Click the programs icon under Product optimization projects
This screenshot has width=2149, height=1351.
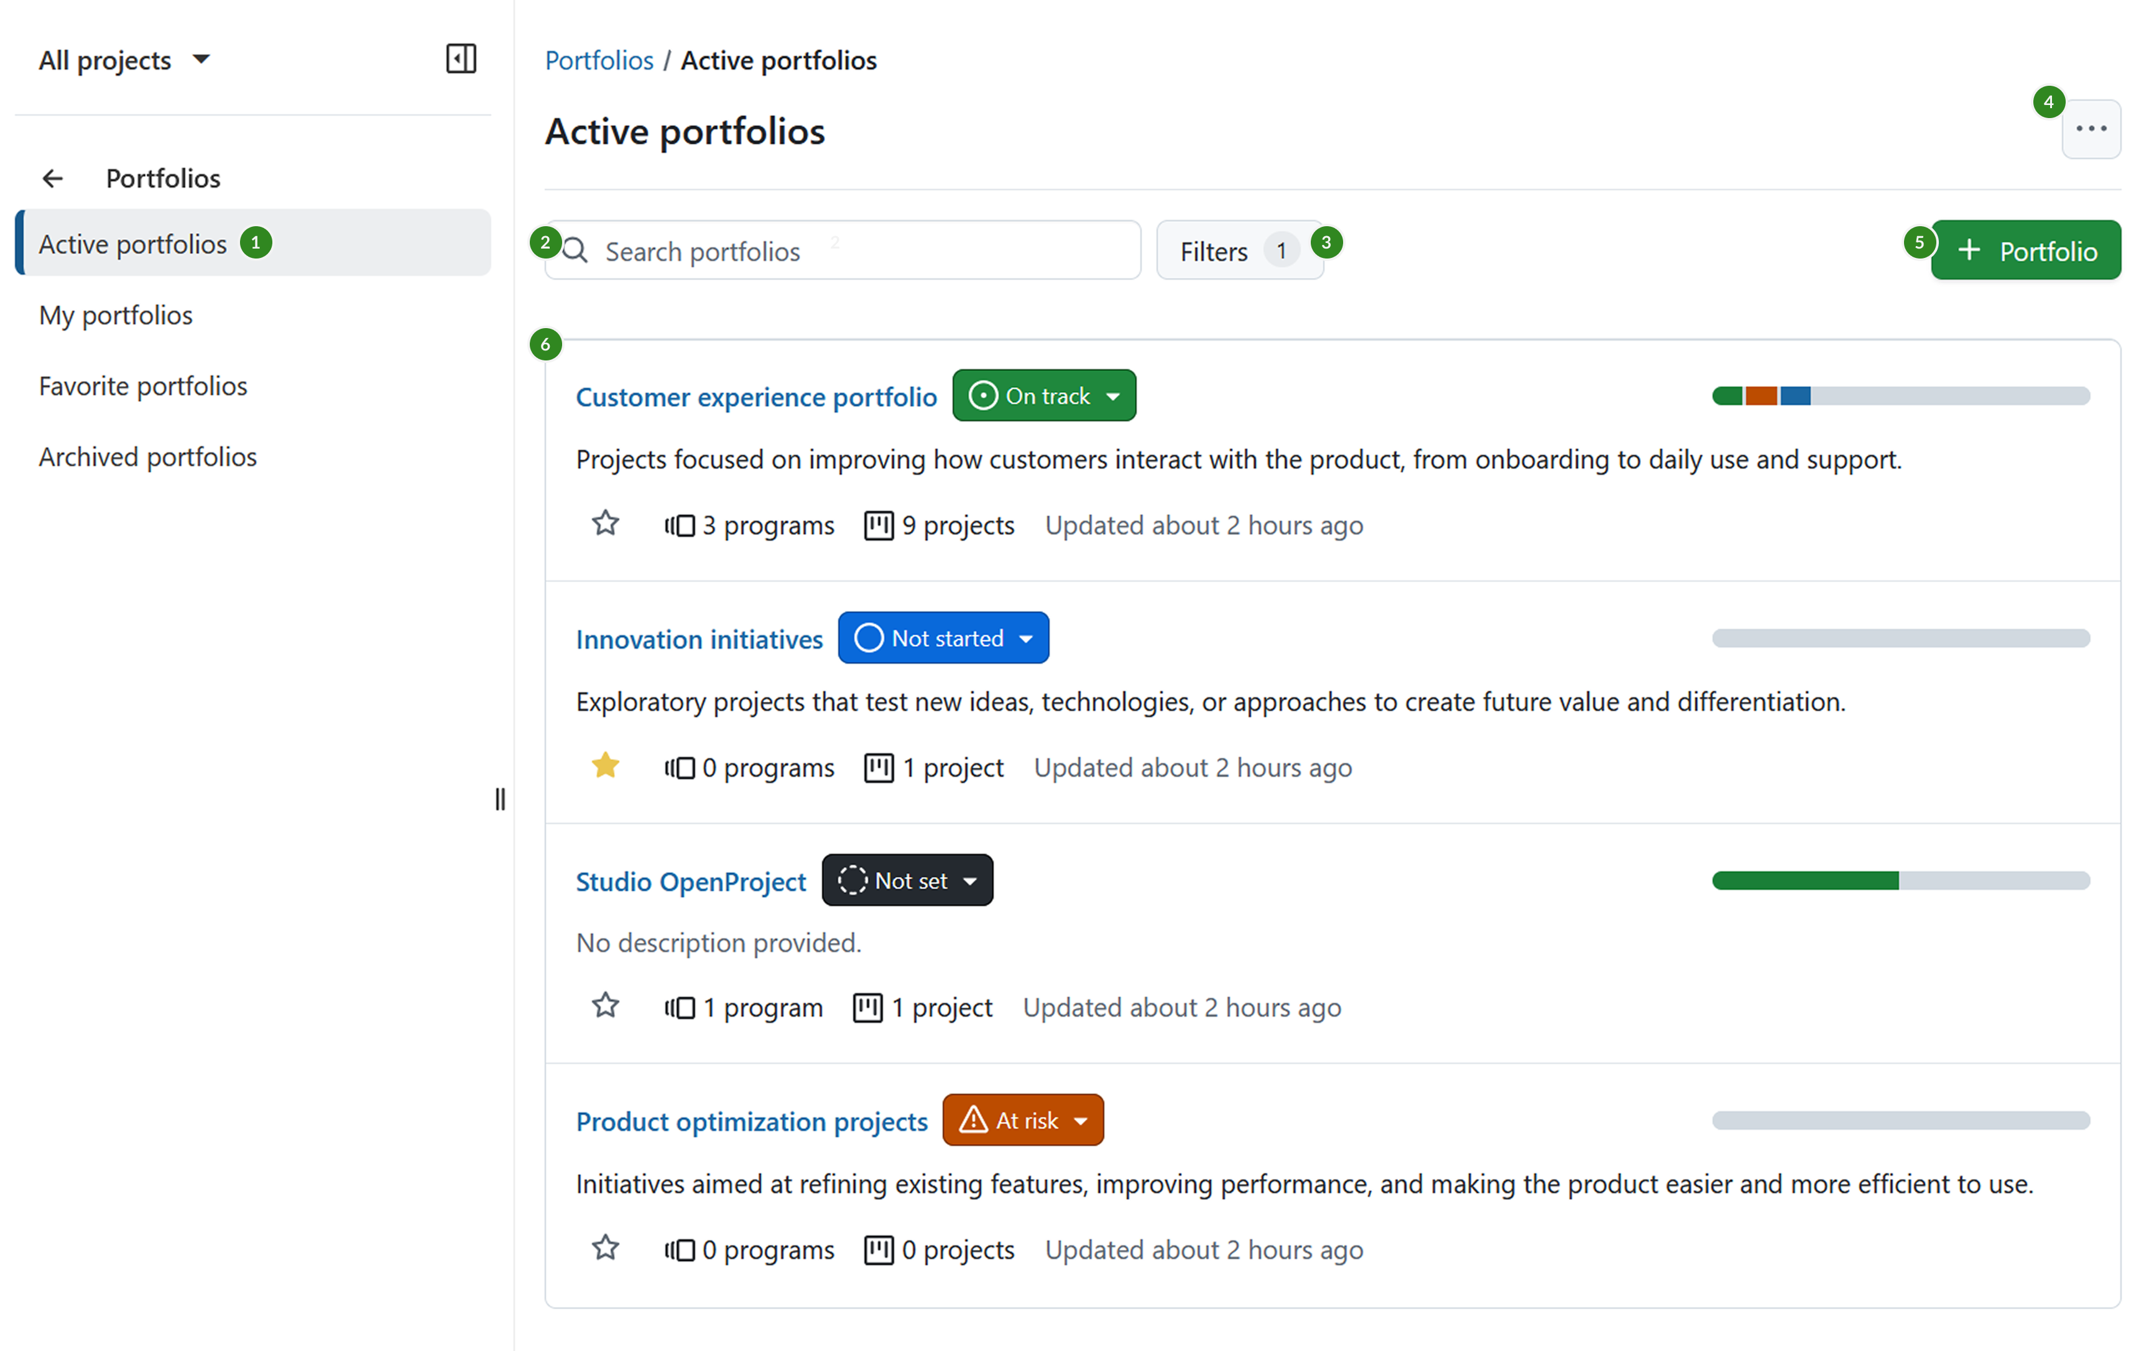(x=680, y=1249)
